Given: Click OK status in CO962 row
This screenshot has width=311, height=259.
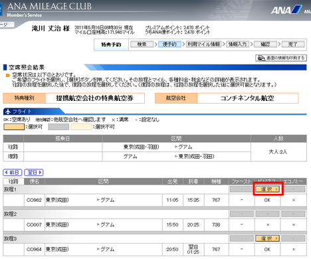Looking at the screenshot, I should (267, 200).
